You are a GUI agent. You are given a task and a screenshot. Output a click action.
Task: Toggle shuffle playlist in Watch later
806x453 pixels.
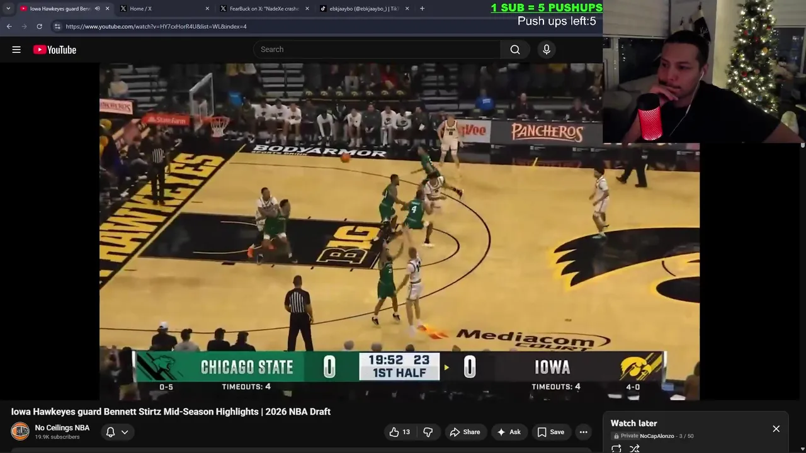[x=635, y=449]
